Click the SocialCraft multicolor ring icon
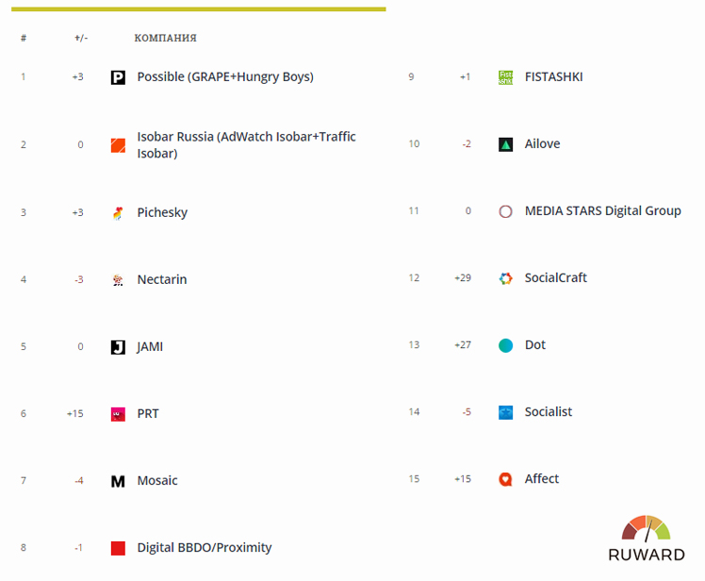Image resolution: width=705 pixels, height=581 pixels. pos(505,278)
